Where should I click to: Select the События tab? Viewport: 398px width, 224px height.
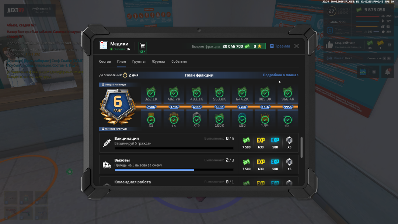(179, 62)
